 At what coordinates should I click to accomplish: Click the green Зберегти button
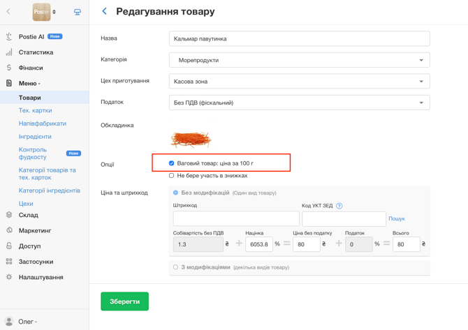(125, 301)
